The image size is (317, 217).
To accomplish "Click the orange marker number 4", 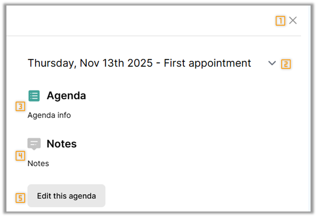I will pyautogui.click(x=20, y=156).
